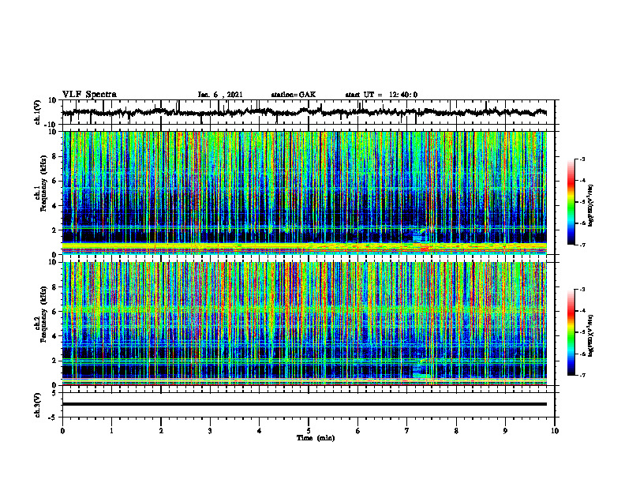Click the yellow low-frequency band in ch.1 spectrogram
Image resolution: width=625 pixels, height=483 pixels.
[x=304, y=246]
